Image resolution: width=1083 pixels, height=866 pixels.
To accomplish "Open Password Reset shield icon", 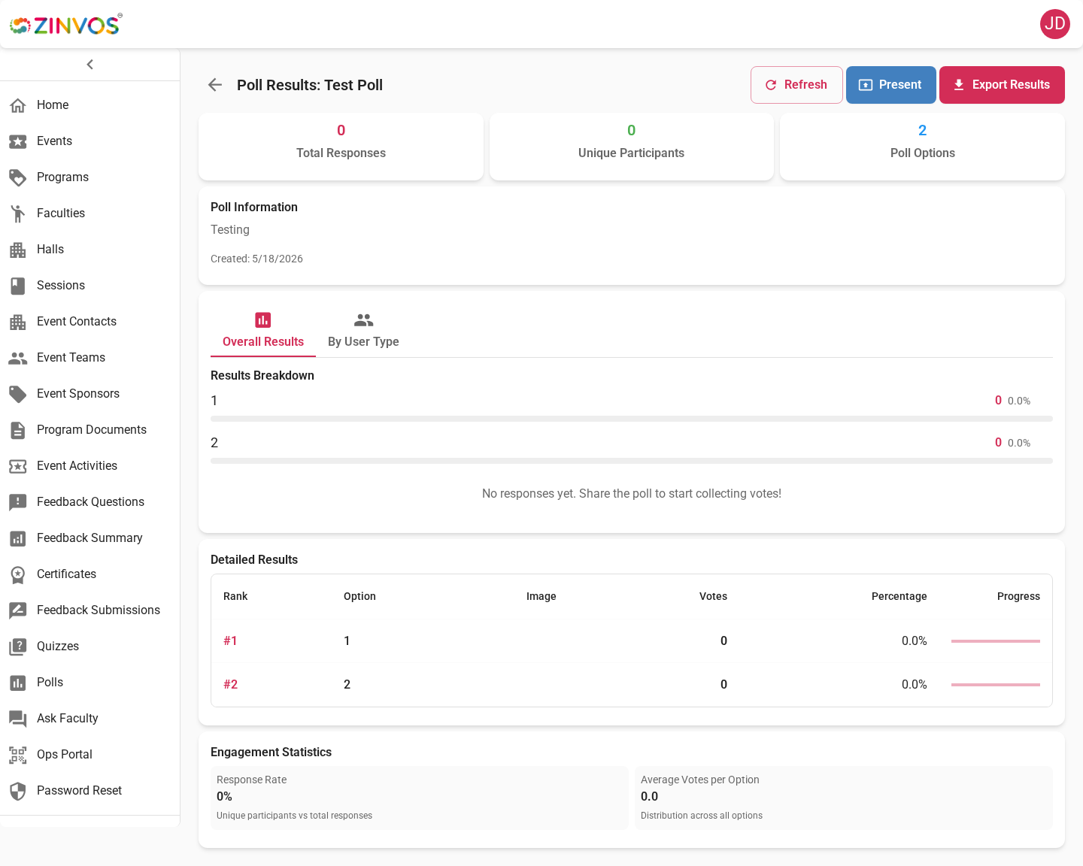I will (x=18, y=791).
